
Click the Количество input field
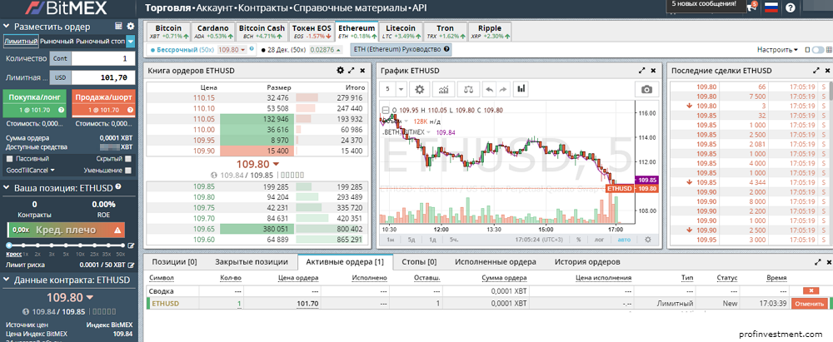click(103, 58)
